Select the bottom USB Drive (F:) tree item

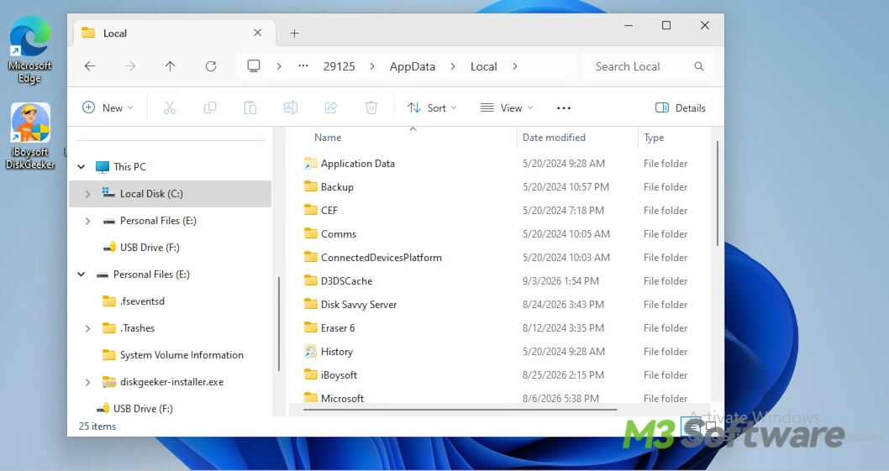(x=143, y=408)
